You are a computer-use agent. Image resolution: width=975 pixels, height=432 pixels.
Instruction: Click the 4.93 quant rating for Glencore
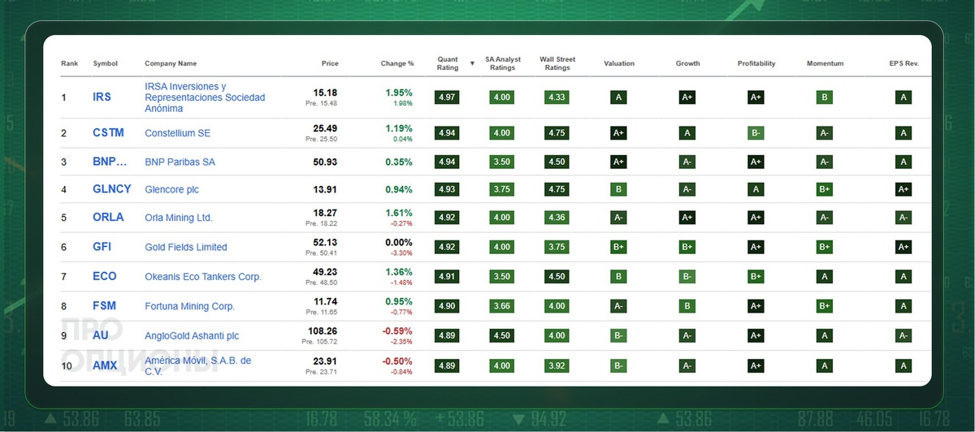point(447,190)
